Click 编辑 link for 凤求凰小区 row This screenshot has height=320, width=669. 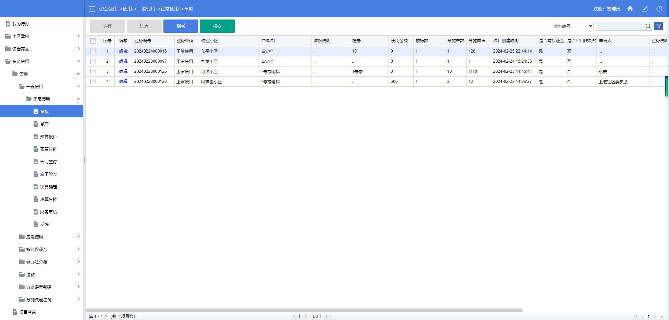[123, 81]
